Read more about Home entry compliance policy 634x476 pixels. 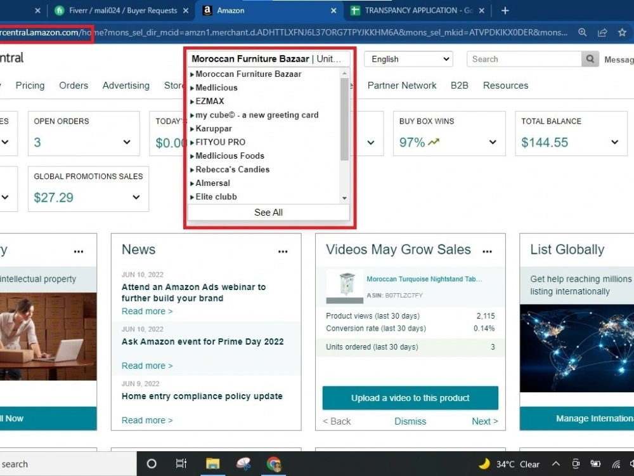147,421
